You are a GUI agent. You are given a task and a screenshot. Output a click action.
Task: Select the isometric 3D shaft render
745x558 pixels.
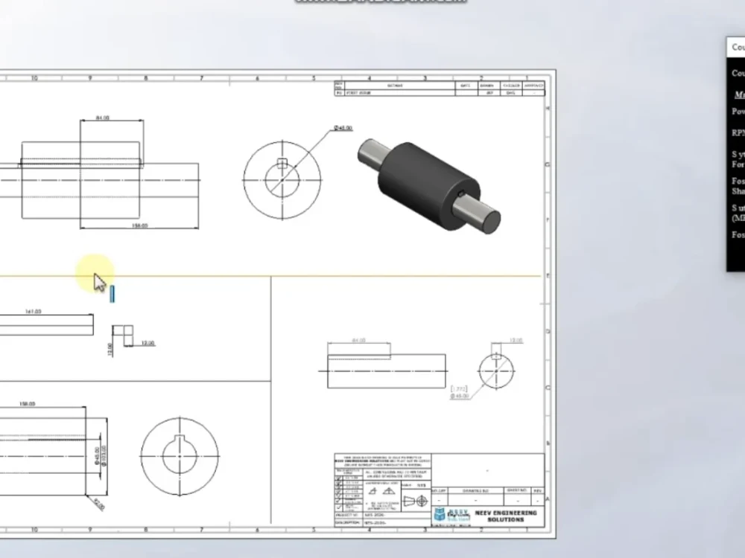click(428, 186)
